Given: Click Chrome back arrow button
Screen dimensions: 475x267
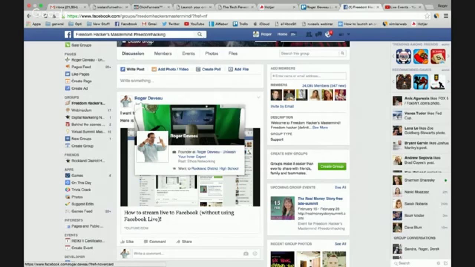Looking at the screenshot, I should (29, 16).
